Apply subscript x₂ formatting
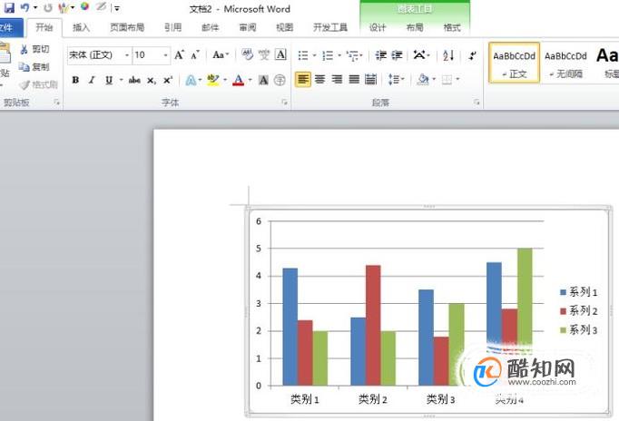The image size is (619, 421). (x=152, y=81)
